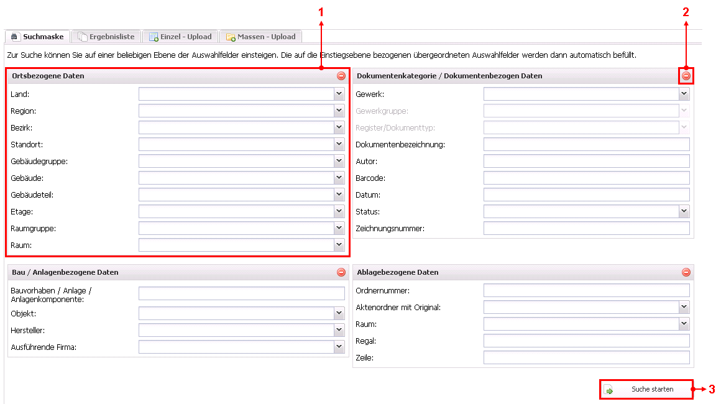Expand the Bezirk dropdown
This screenshot has width=721, height=404.
(x=339, y=127)
